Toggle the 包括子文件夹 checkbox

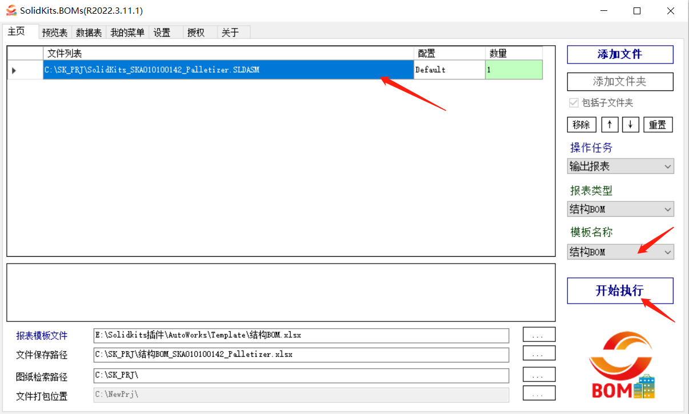point(573,102)
